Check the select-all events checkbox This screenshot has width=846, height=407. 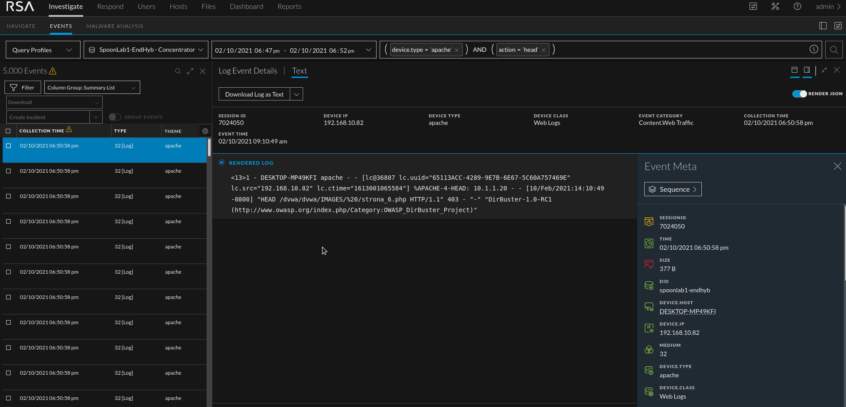[x=8, y=131]
